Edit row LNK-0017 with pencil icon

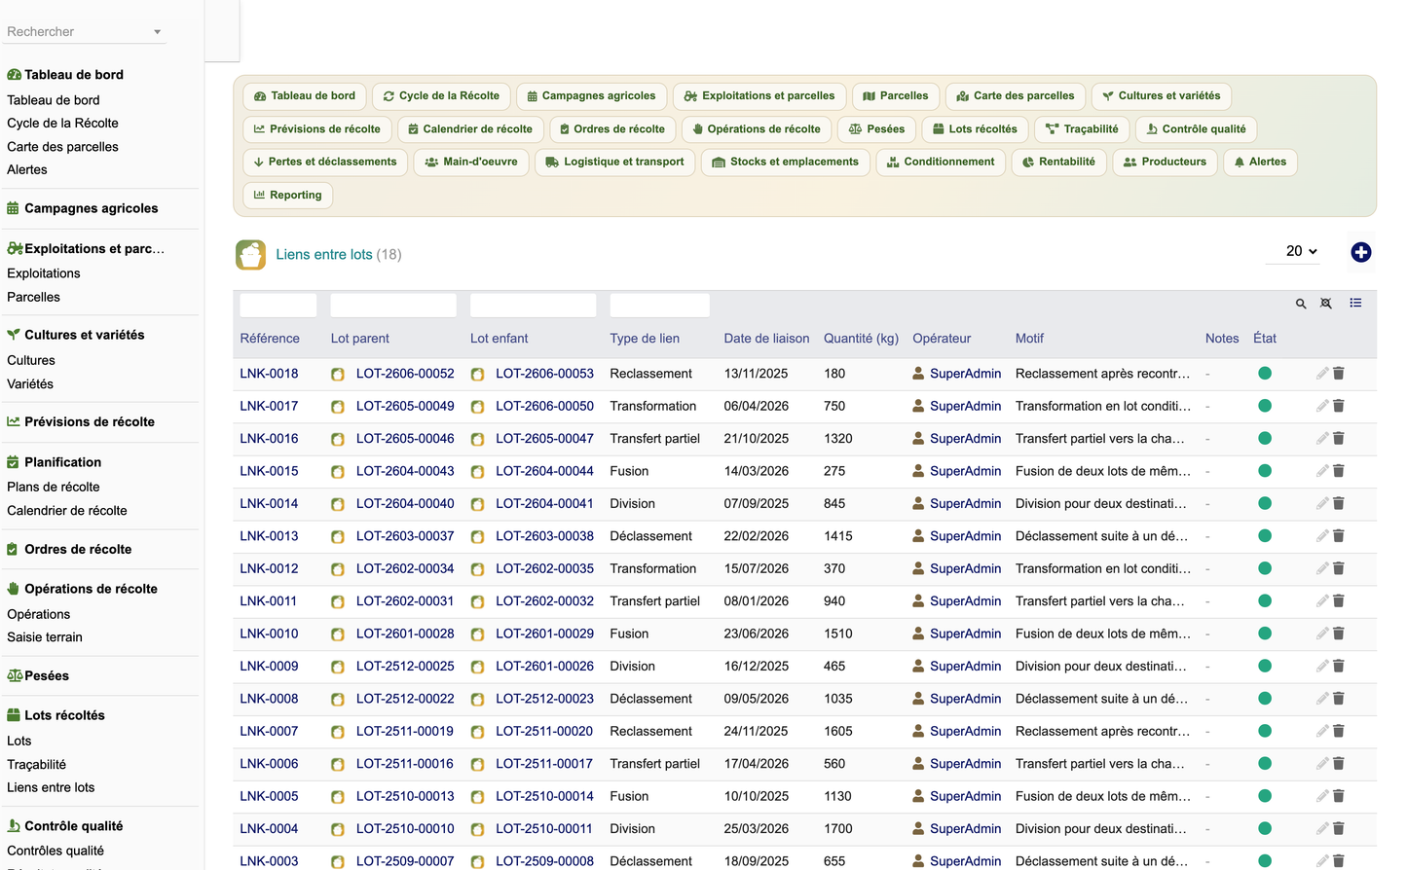[x=1322, y=406]
